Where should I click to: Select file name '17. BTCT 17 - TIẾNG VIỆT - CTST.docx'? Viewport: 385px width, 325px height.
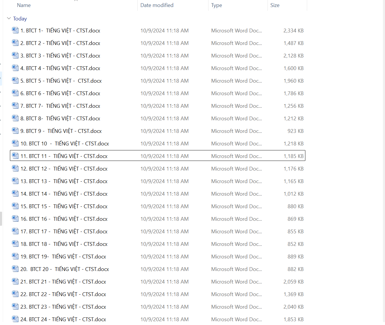(x=64, y=232)
